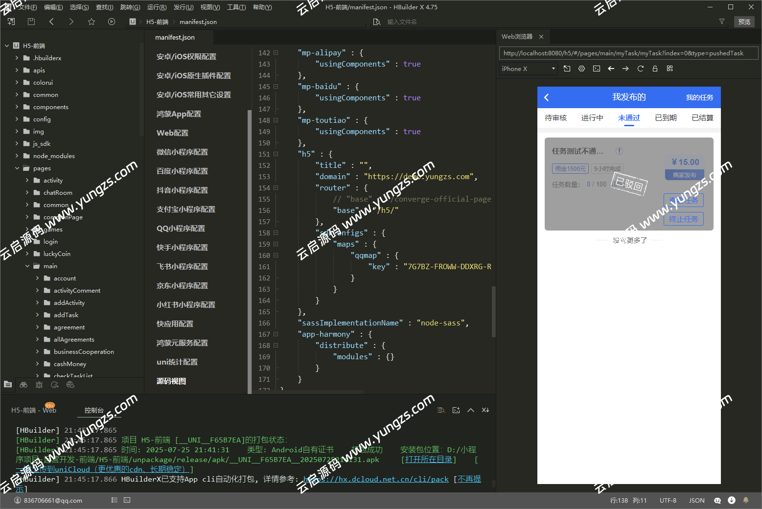Screen dimensions: 762x509
Task: Click the run play icon in toolbar
Action: click(x=112, y=22)
